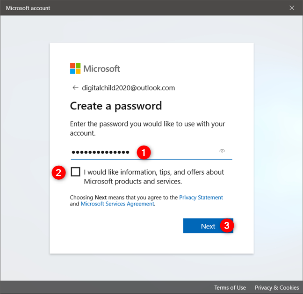
Task: Open the Privacy Statement link
Action: coord(201,198)
